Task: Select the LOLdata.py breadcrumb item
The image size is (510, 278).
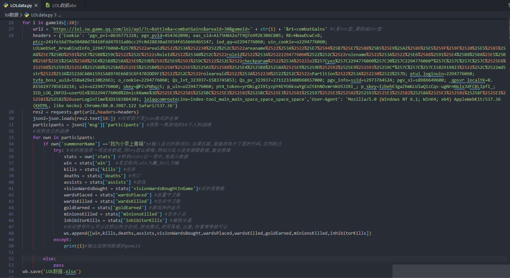Action: coord(42,15)
